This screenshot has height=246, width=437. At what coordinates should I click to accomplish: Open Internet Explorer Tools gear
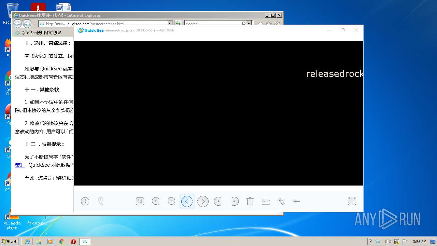[277, 24]
